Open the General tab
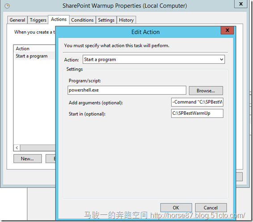 [x=17, y=20]
